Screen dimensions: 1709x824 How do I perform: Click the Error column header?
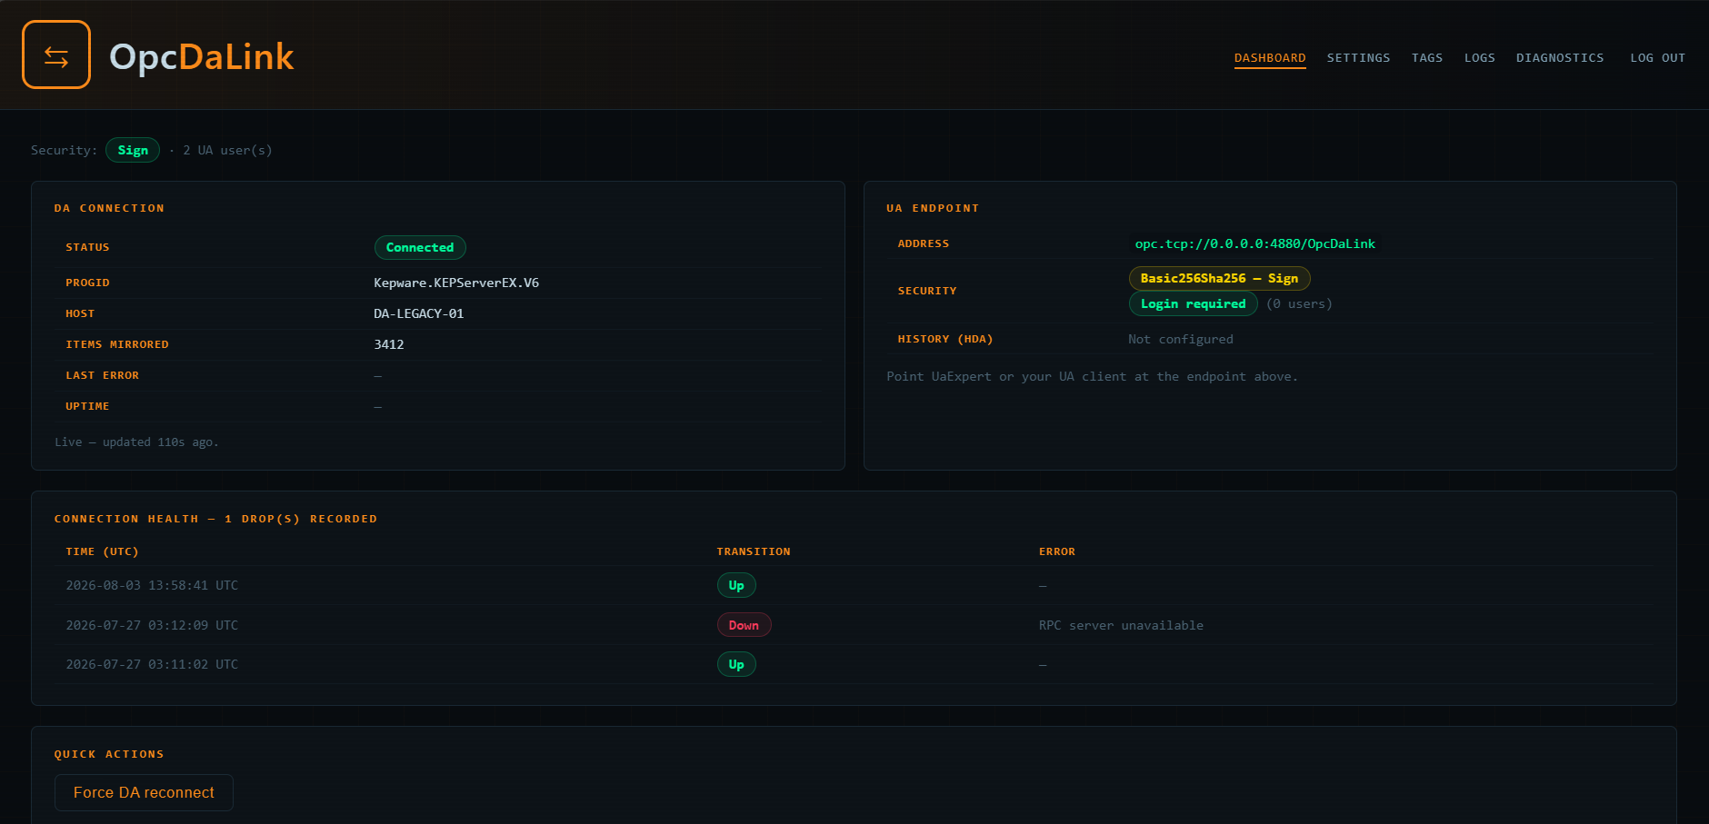(x=1057, y=551)
